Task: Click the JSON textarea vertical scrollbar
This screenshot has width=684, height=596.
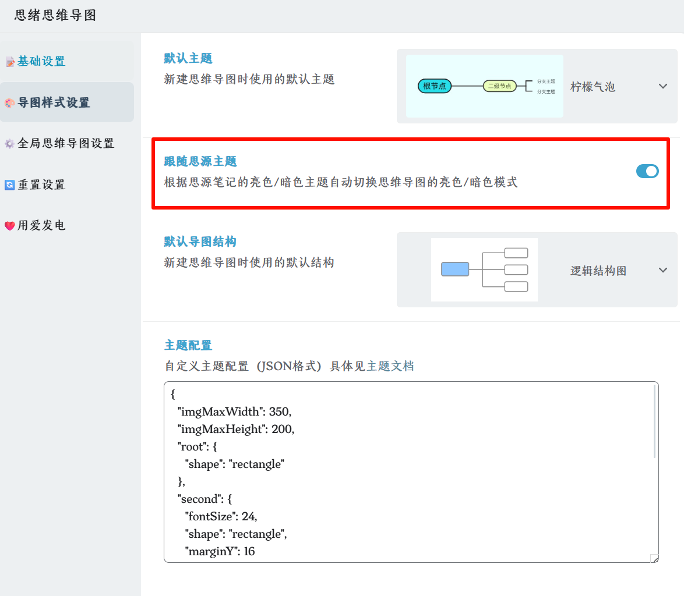Action: 654,422
